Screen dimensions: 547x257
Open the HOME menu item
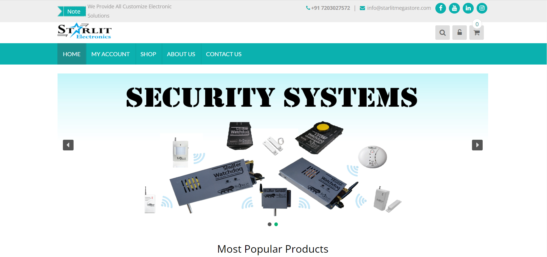coord(72,54)
